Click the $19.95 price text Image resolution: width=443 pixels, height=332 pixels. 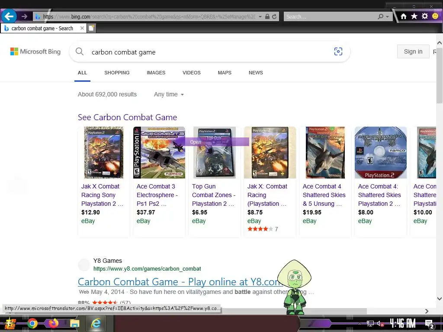click(x=312, y=212)
